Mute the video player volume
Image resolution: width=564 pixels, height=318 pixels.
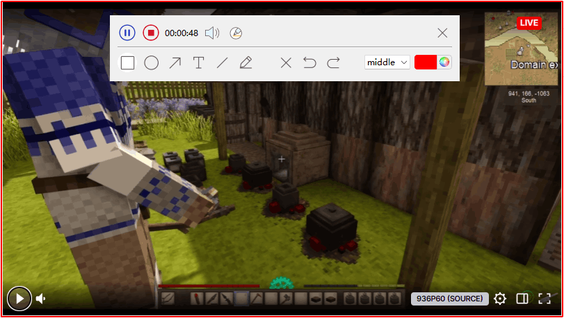point(41,299)
